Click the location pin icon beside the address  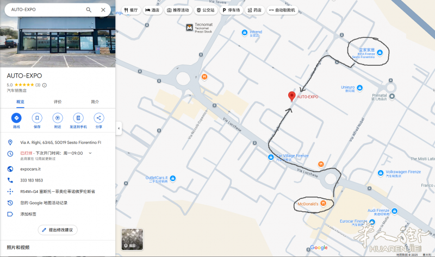pos(10,142)
